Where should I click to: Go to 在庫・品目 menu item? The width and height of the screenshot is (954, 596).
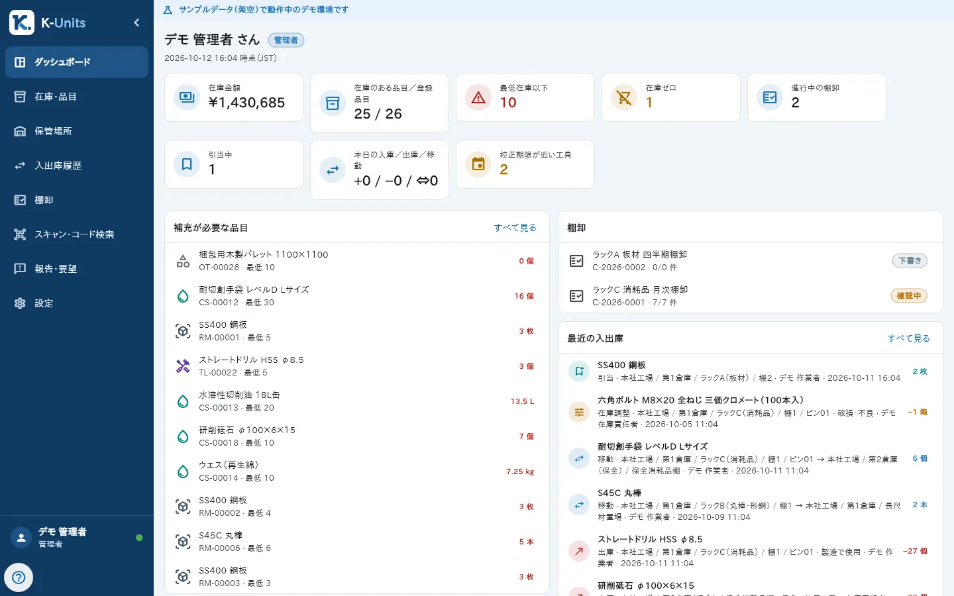pyautogui.click(x=77, y=97)
